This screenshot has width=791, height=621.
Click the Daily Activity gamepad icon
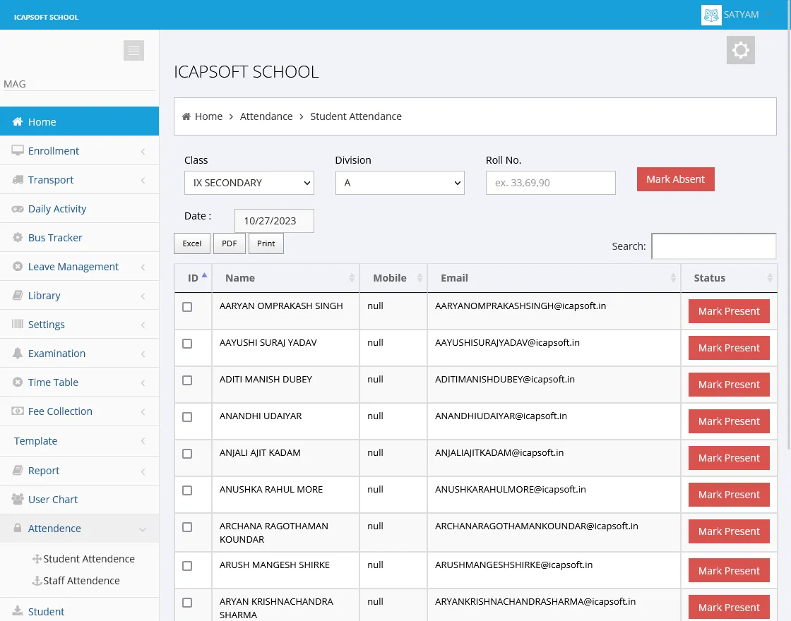(18, 209)
